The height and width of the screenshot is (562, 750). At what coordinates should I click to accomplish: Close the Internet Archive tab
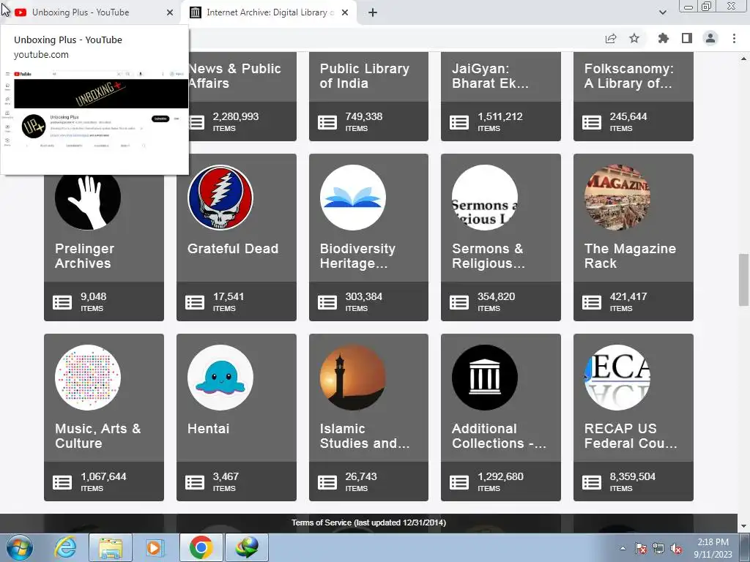click(345, 12)
